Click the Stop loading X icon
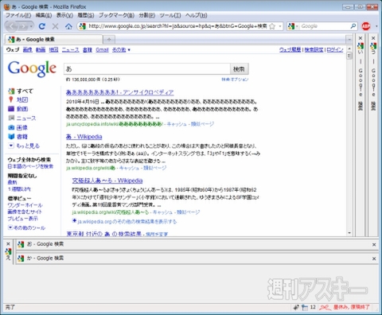Image resolution: width=382 pixels, height=315 pixels. (55, 26)
